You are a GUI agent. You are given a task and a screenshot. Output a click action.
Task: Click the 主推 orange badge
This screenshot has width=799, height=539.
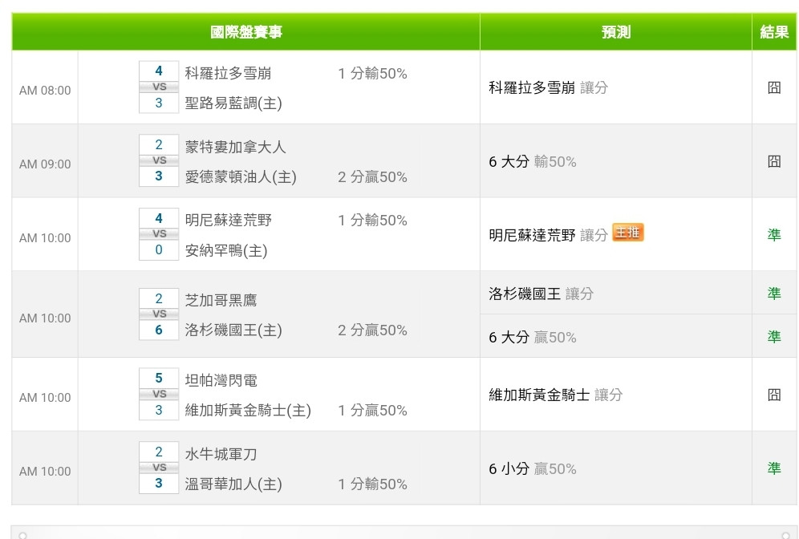[x=628, y=233]
